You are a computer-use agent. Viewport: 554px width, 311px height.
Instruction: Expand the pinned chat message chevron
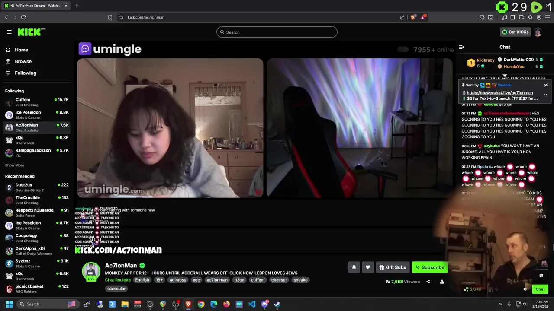[x=545, y=94]
